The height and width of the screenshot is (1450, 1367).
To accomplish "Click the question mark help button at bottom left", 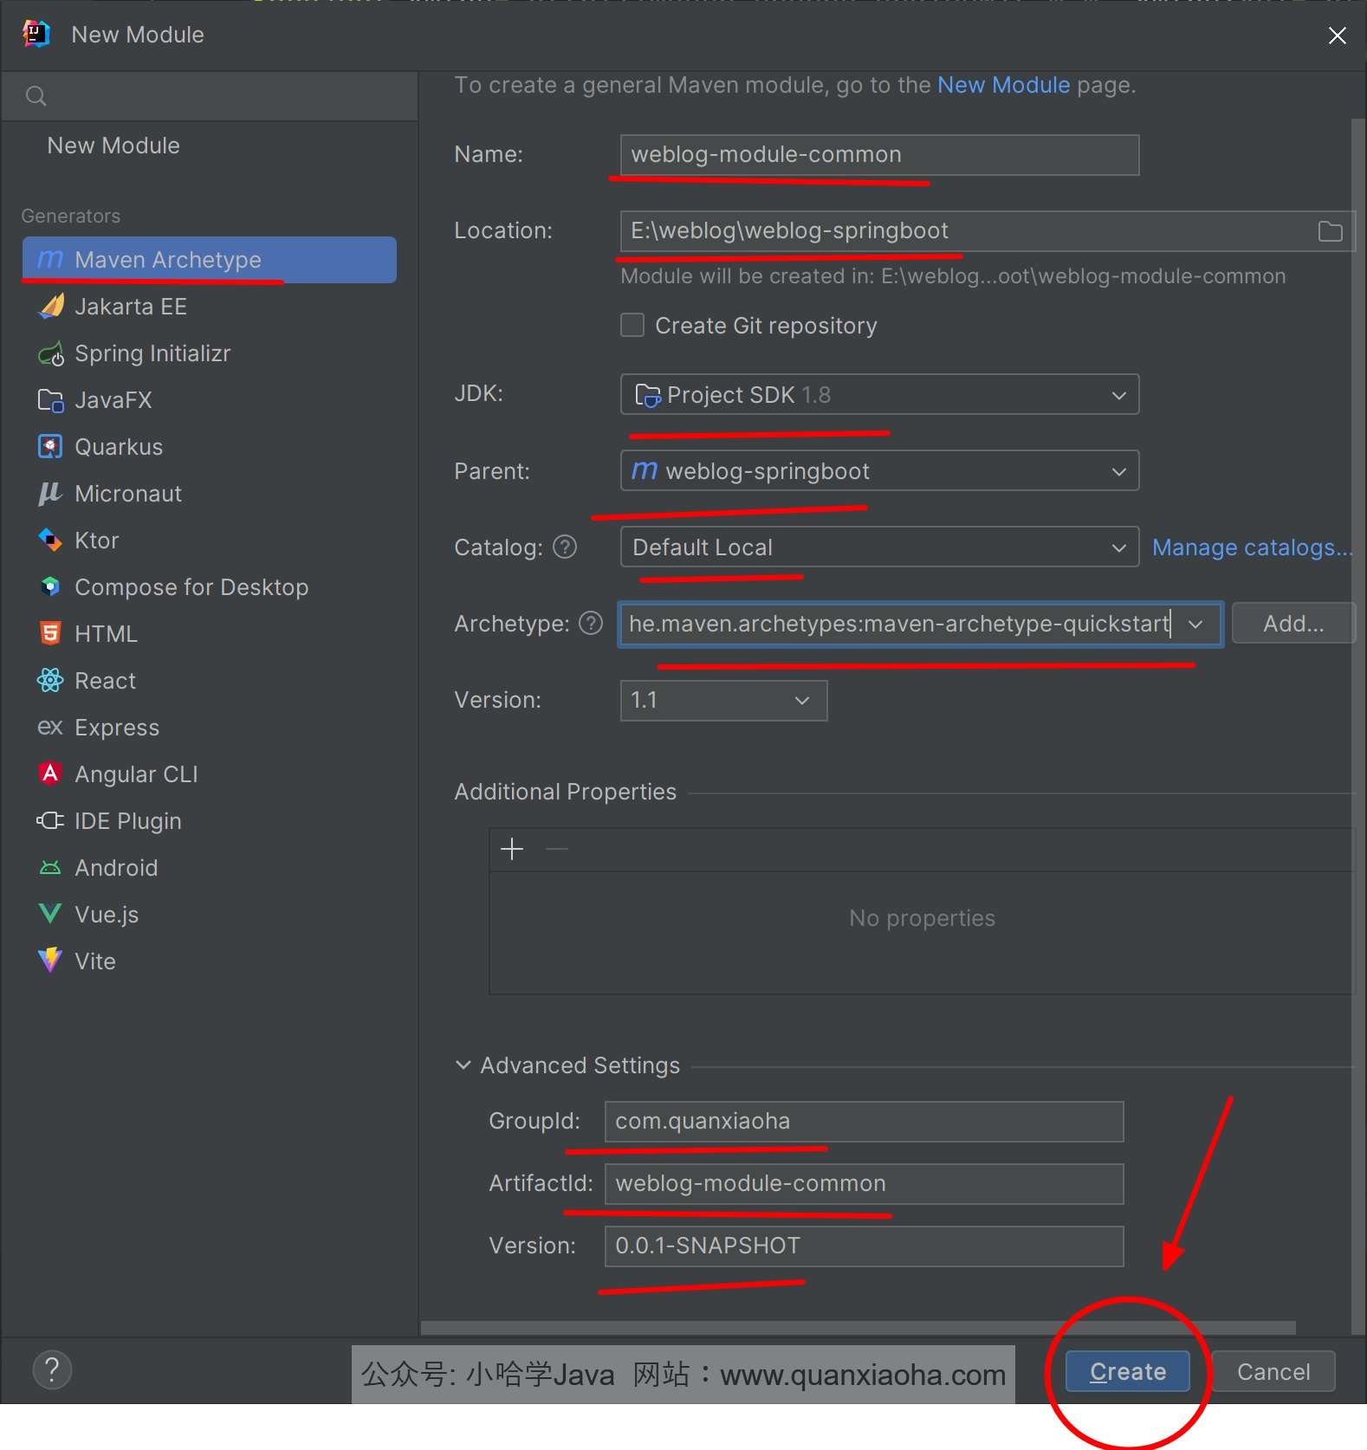I will [x=52, y=1369].
